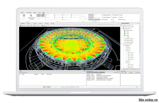Collapse the Outdoor Layout tree node
Screen dimensions: 159x103
(x=122, y=28)
